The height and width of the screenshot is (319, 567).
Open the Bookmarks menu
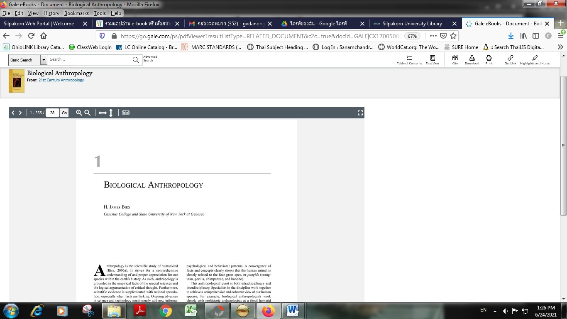(76, 13)
